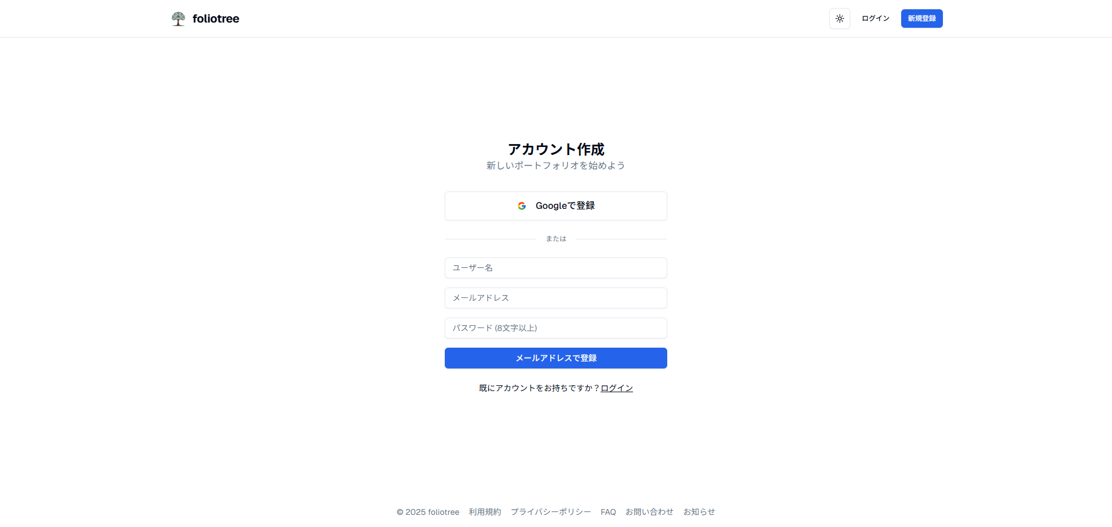
Task: Click the Google G logo icon
Action: point(522,206)
